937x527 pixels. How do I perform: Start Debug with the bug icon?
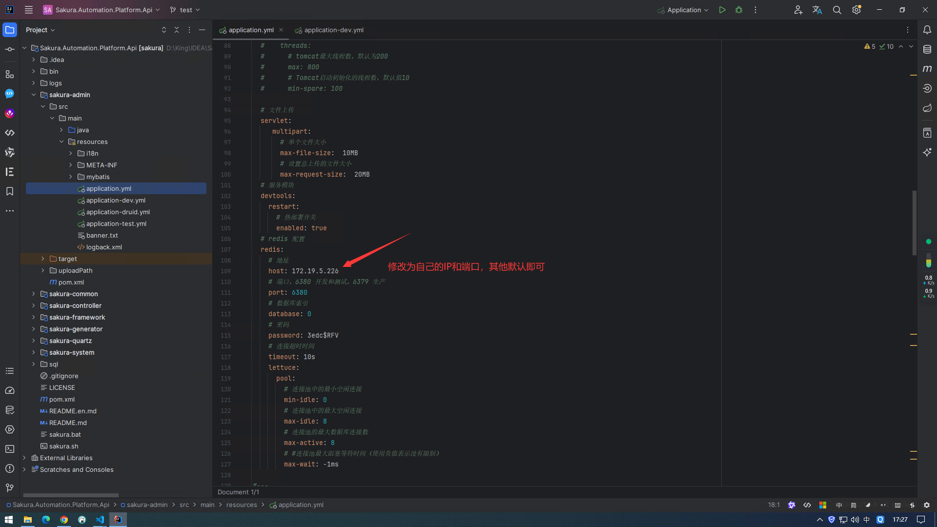coord(739,10)
